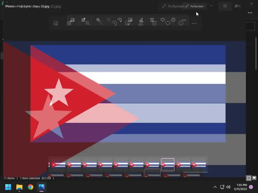Screen dimensions: 258x193
Task: Open the see all photos icon
Action: 72,20
